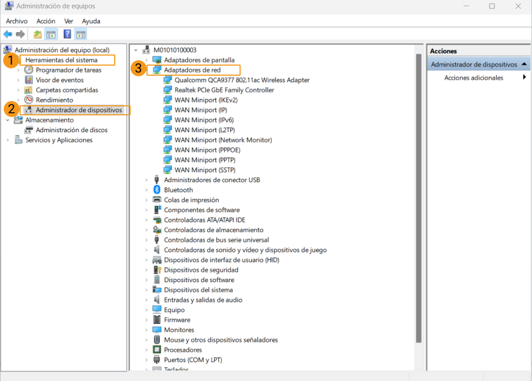532x381 pixels.
Task: Open the Archivo menu
Action: pyautogui.click(x=16, y=21)
